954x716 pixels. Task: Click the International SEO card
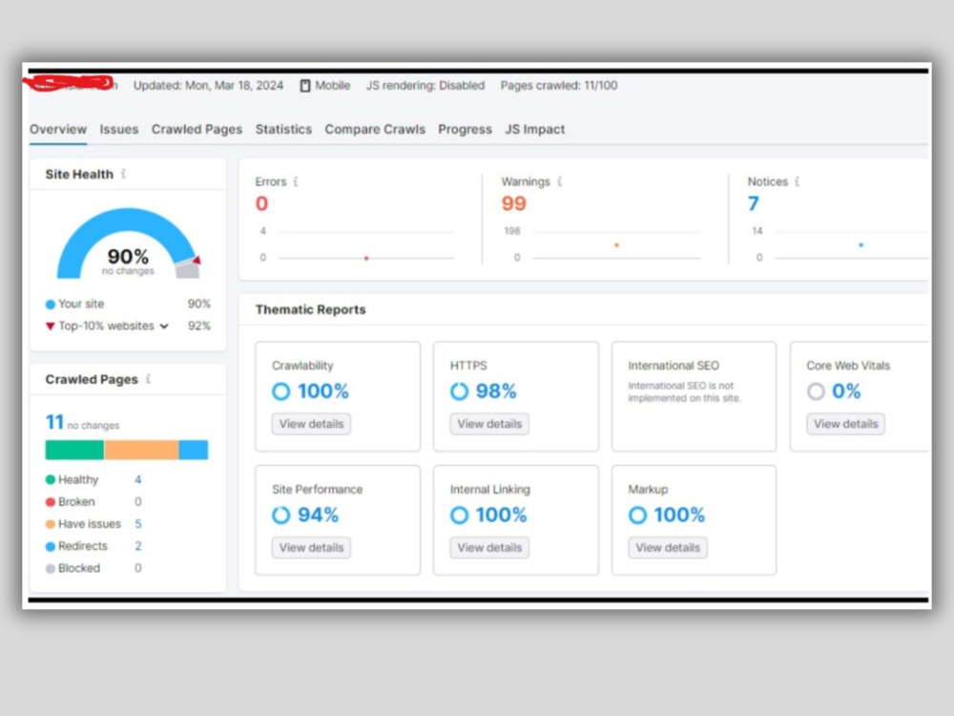click(x=694, y=396)
